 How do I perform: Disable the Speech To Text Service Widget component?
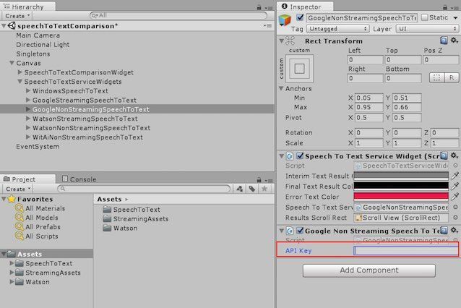300,155
